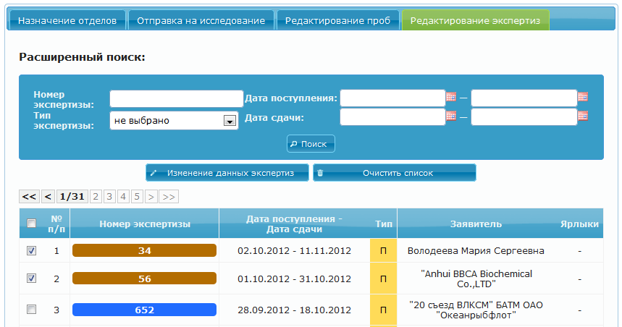Open calendar for submission date end field
Image resolution: width=622 pixels, height=327 pixels.
click(582, 116)
